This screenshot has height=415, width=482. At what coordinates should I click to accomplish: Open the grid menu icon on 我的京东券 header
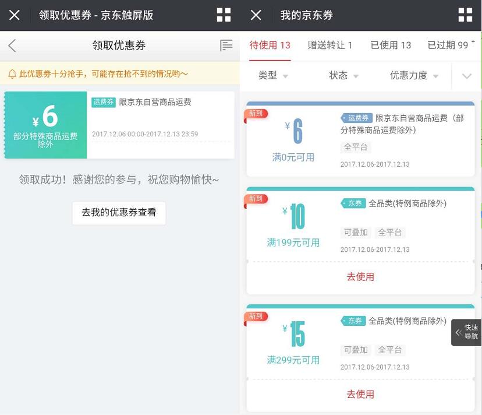click(465, 15)
